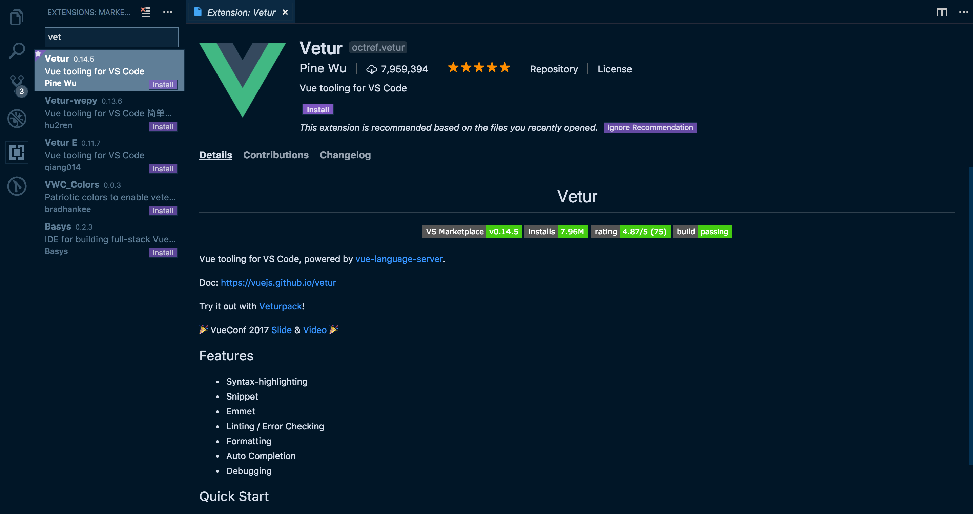The image size is (973, 514).
Task: Install Vetur from the detail page
Action: click(318, 109)
